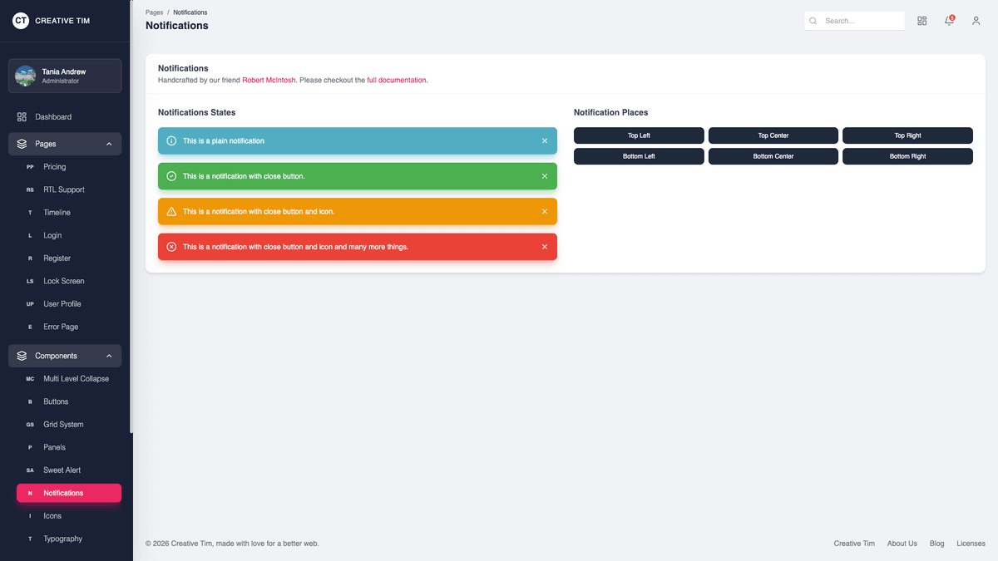Image resolution: width=998 pixels, height=561 pixels.
Task: Visit the Robert McIntosh link
Action: coord(269,80)
